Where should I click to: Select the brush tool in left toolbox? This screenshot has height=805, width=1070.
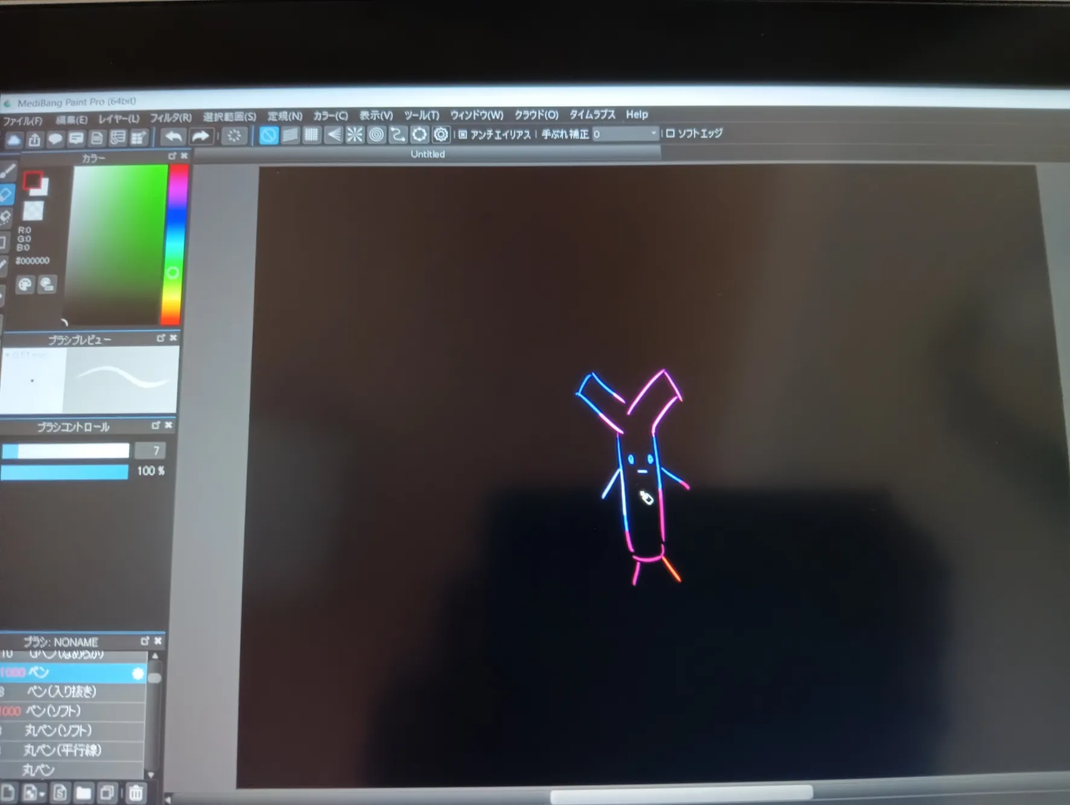[x=7, y=171]
